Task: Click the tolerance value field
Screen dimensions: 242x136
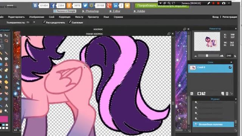Action: click(x=28, y=22)
